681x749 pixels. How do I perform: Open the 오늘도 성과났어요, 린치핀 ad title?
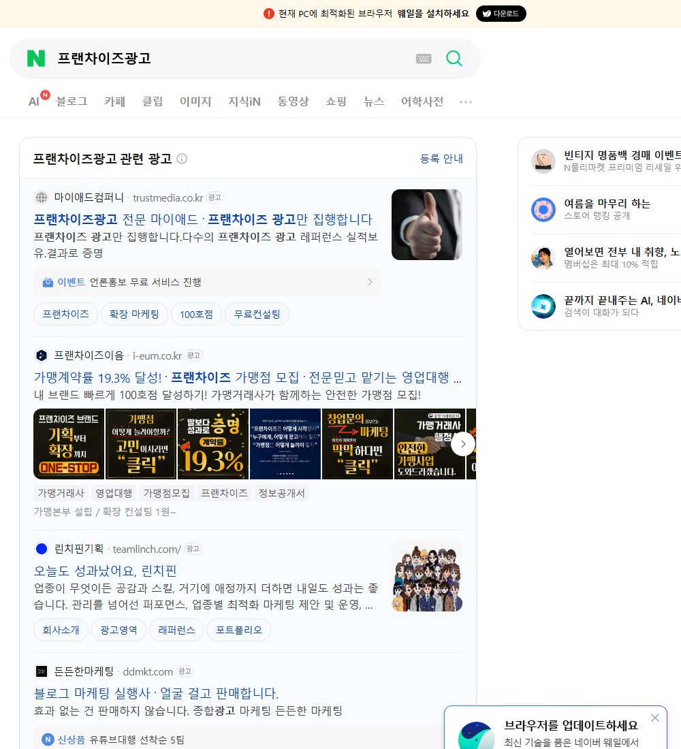point(105,571)
